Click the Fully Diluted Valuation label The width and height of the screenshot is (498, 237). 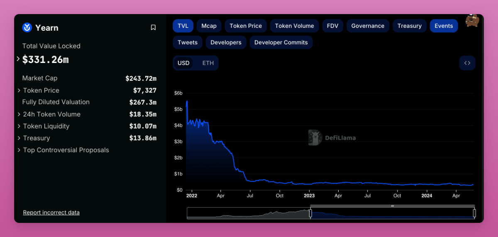point(56,102)
